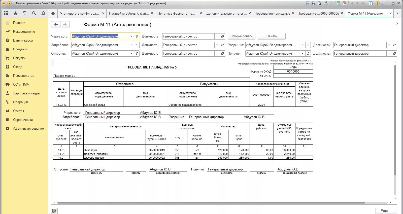Image resolution: width=403 pixels, height=214 pixels.
Task: Expand Должность dropdown next to 'Разрешил'
Action: 389,45
